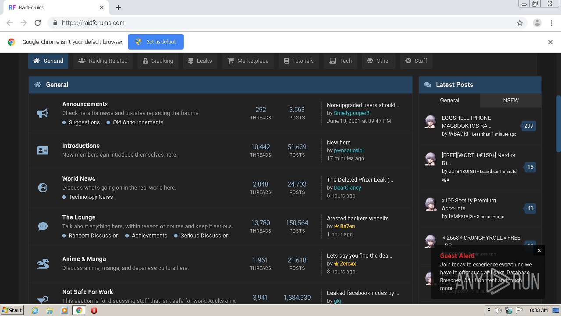Click avatar of WBADRI's EGGSHELL post

(430, 122)
